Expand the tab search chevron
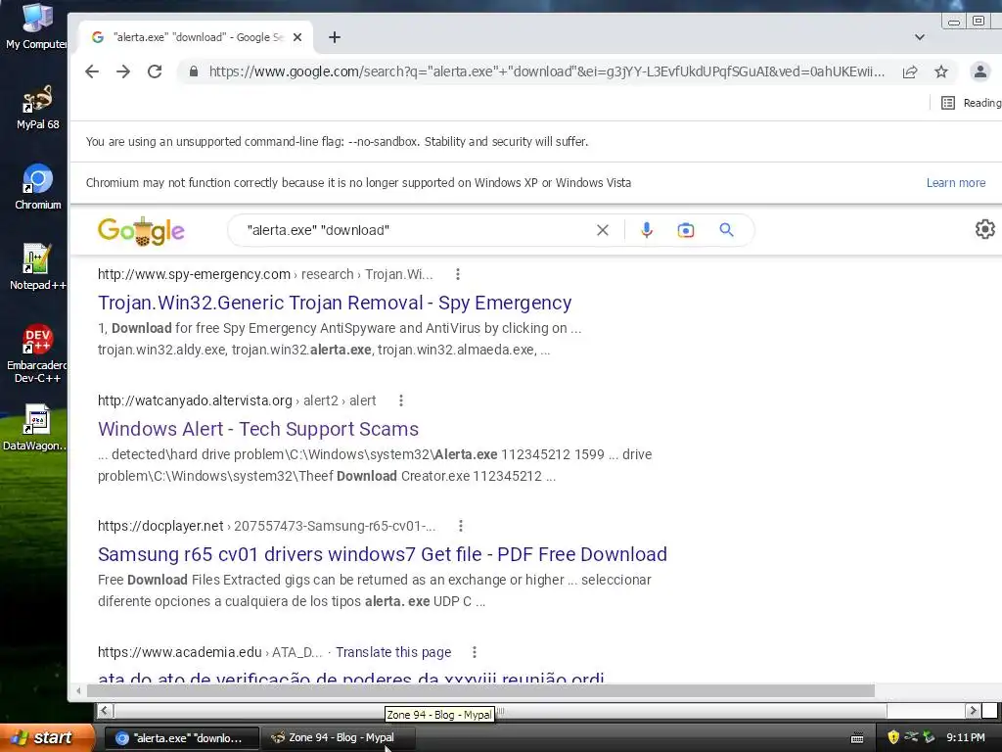 click(920, 37)
